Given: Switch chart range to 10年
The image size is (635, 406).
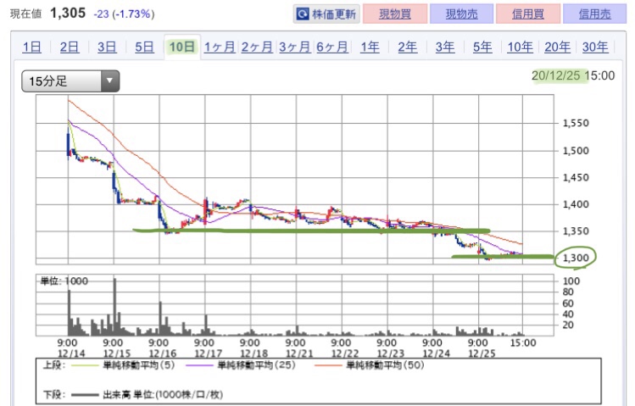Looking at the screenshot, I should point(520,47).
